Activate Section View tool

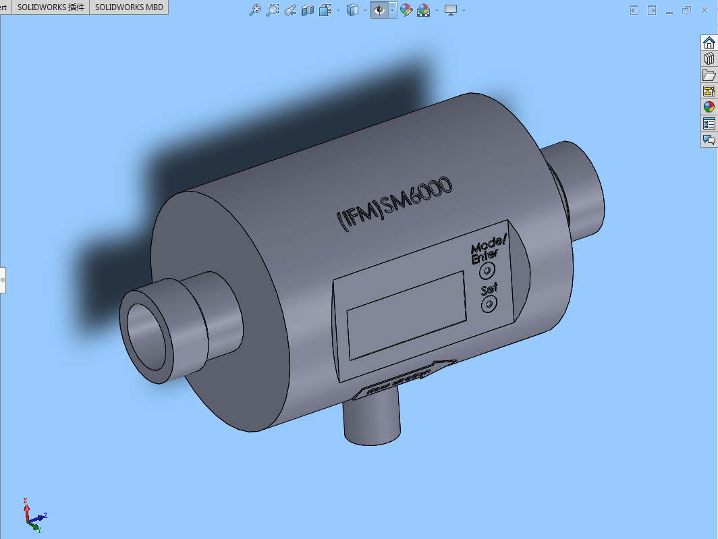[x=308, y=10]
